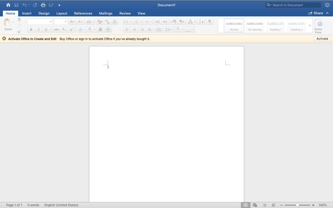Click the Share button
Image resolution: width=333 pixels, height=208 pixels.
316,13
